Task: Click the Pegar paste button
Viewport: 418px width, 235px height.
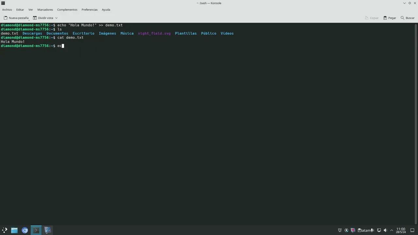Action: coord(390,18)
